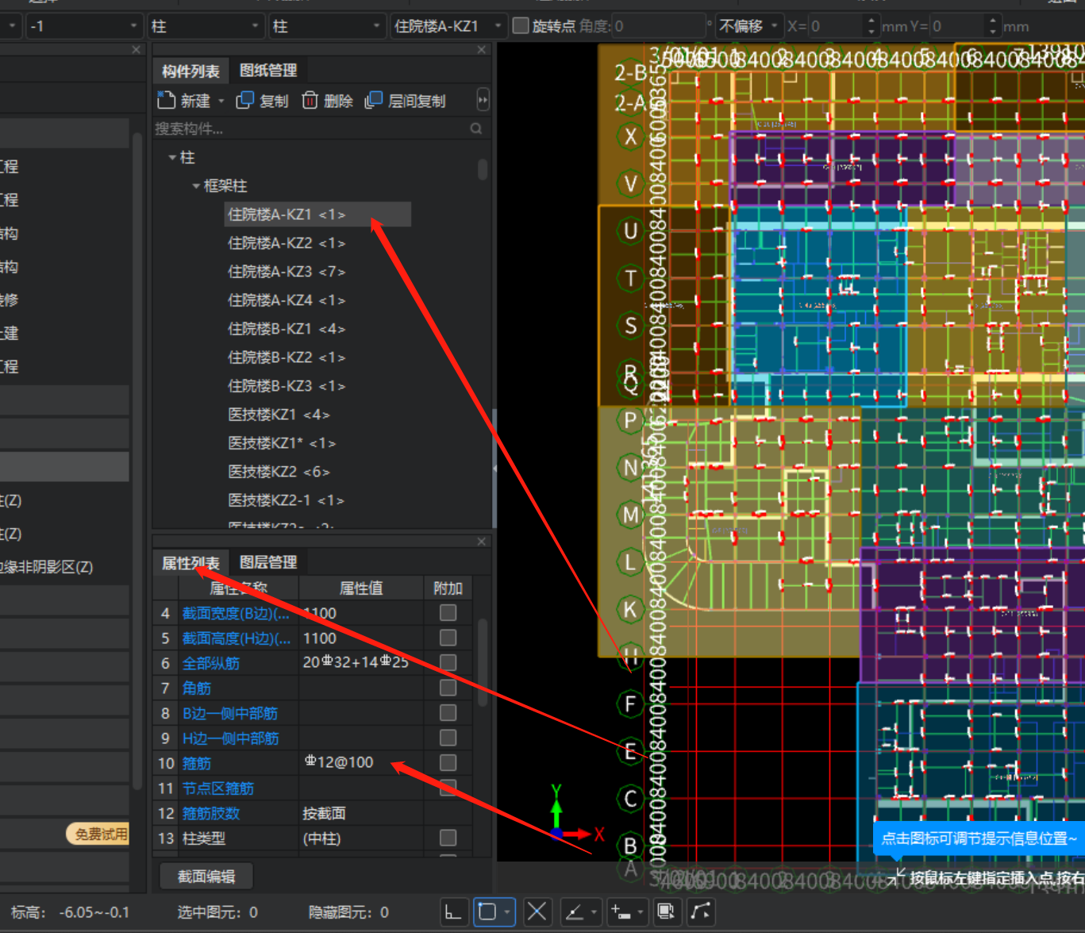
Task: Open the first 柱 category dropdown
Action: tap(205, 26)
